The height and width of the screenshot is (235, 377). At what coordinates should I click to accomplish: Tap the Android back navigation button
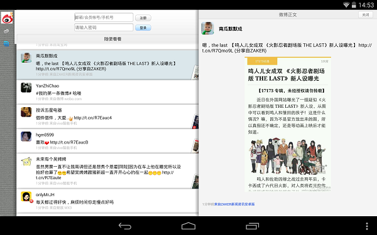[125, 226]
